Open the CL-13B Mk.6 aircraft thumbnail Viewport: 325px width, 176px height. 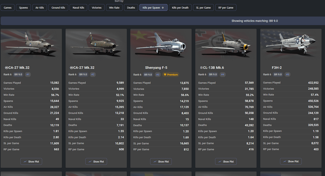(226, 45)
